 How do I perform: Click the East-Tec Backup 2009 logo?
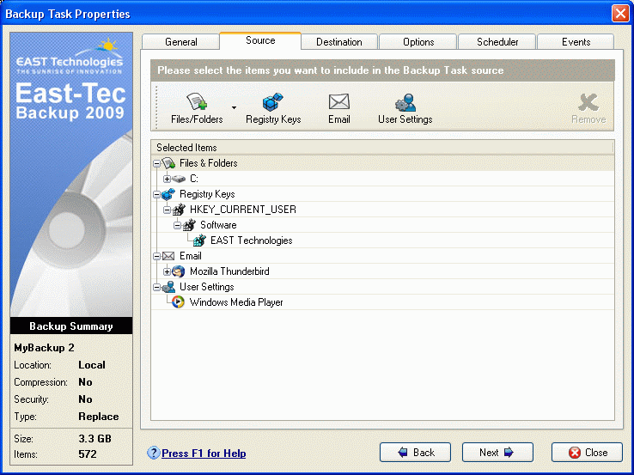(x=70, y=101)
